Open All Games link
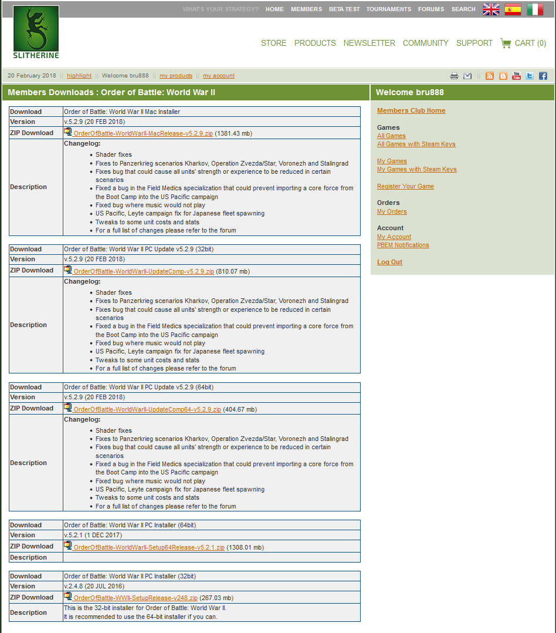The height and width of the screenshot is (633, 556). (x=391, y=136)
